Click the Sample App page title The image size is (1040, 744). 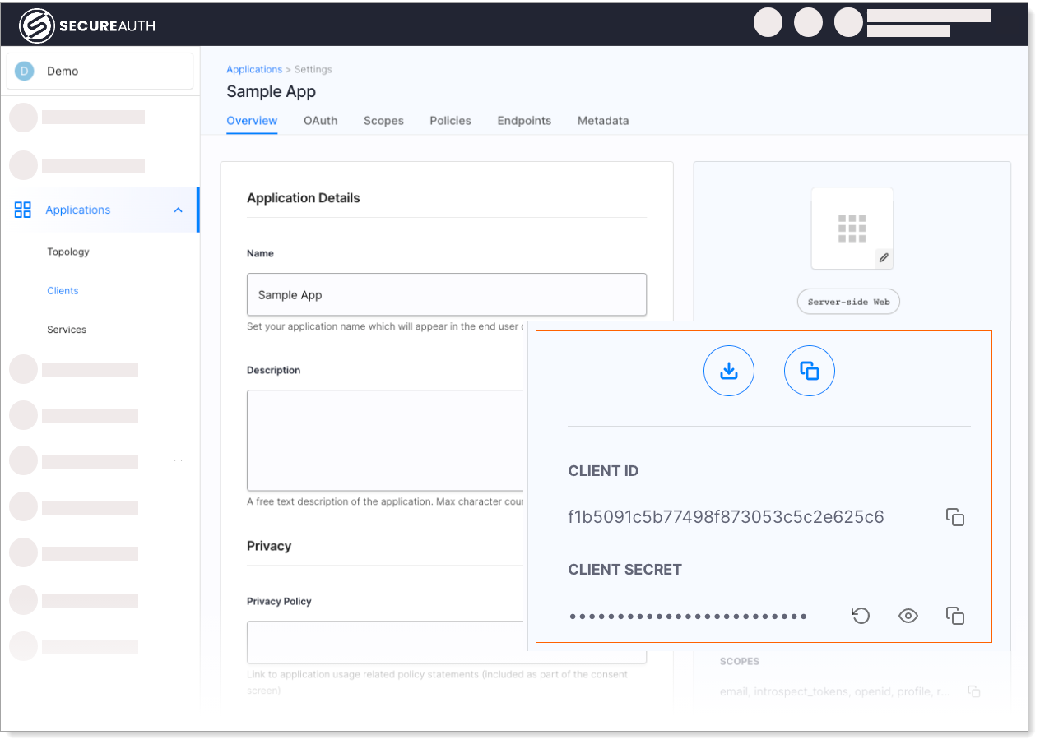272,91
